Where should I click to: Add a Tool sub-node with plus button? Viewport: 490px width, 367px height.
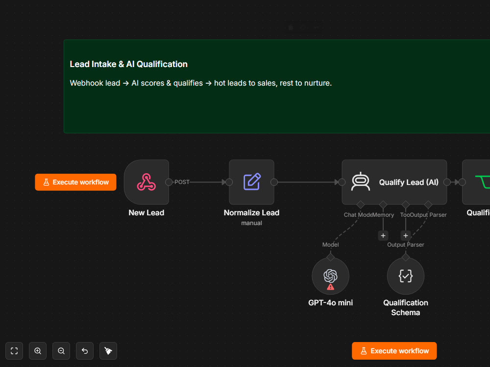pos(406,236)
